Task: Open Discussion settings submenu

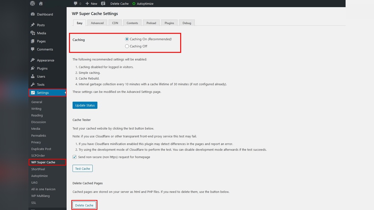Action: click(39, 122)
